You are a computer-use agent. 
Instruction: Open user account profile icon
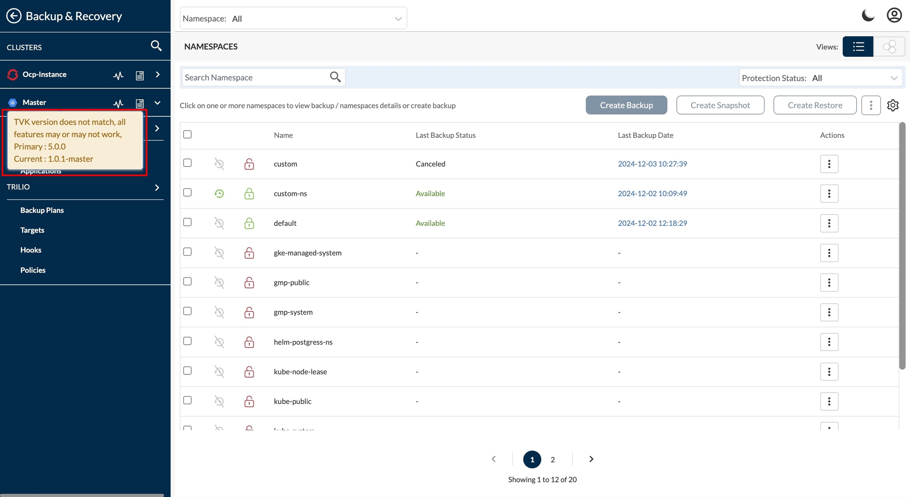pyautogui.click(x=894, y=15)
